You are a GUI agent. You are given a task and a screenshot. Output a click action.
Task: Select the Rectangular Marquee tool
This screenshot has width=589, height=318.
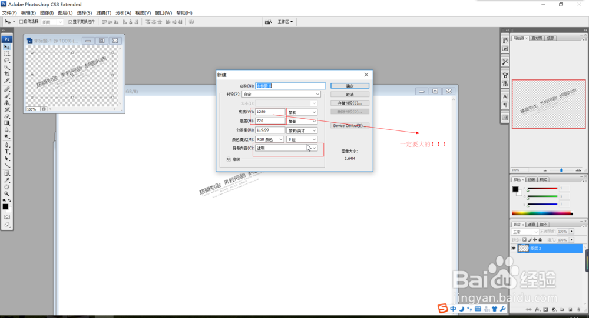point(6,53)
